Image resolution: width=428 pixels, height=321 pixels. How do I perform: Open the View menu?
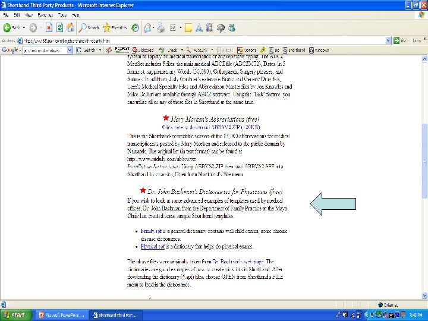tap(29, 15)
